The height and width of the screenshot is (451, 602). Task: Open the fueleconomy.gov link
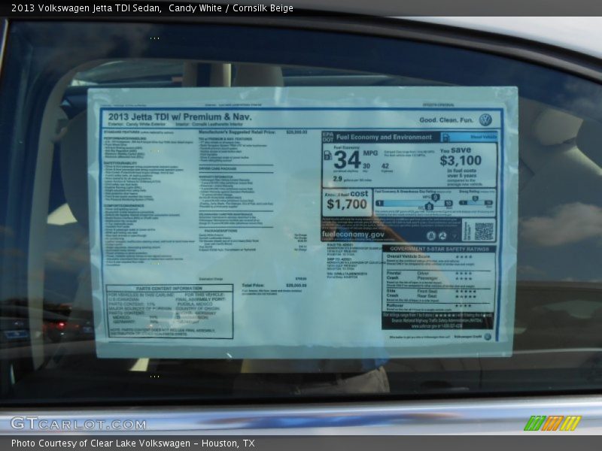click(353, 234)
